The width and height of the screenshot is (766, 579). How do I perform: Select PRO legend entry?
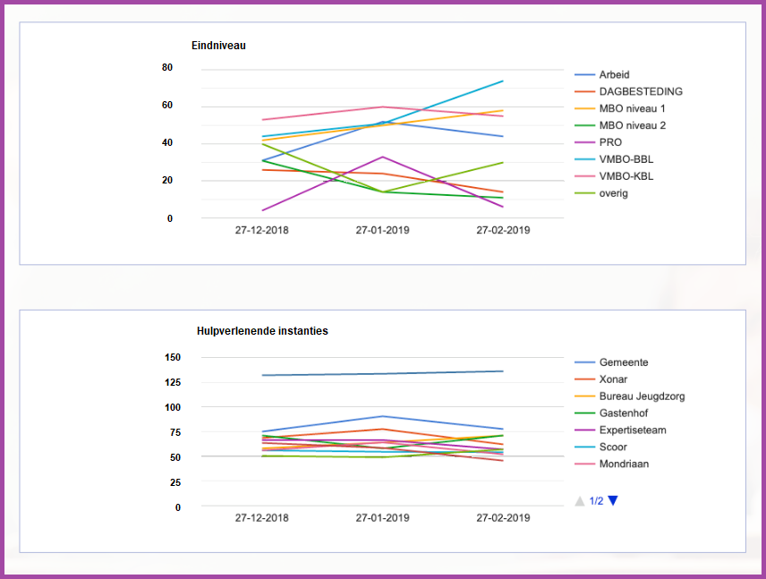(x=610, y=142)
